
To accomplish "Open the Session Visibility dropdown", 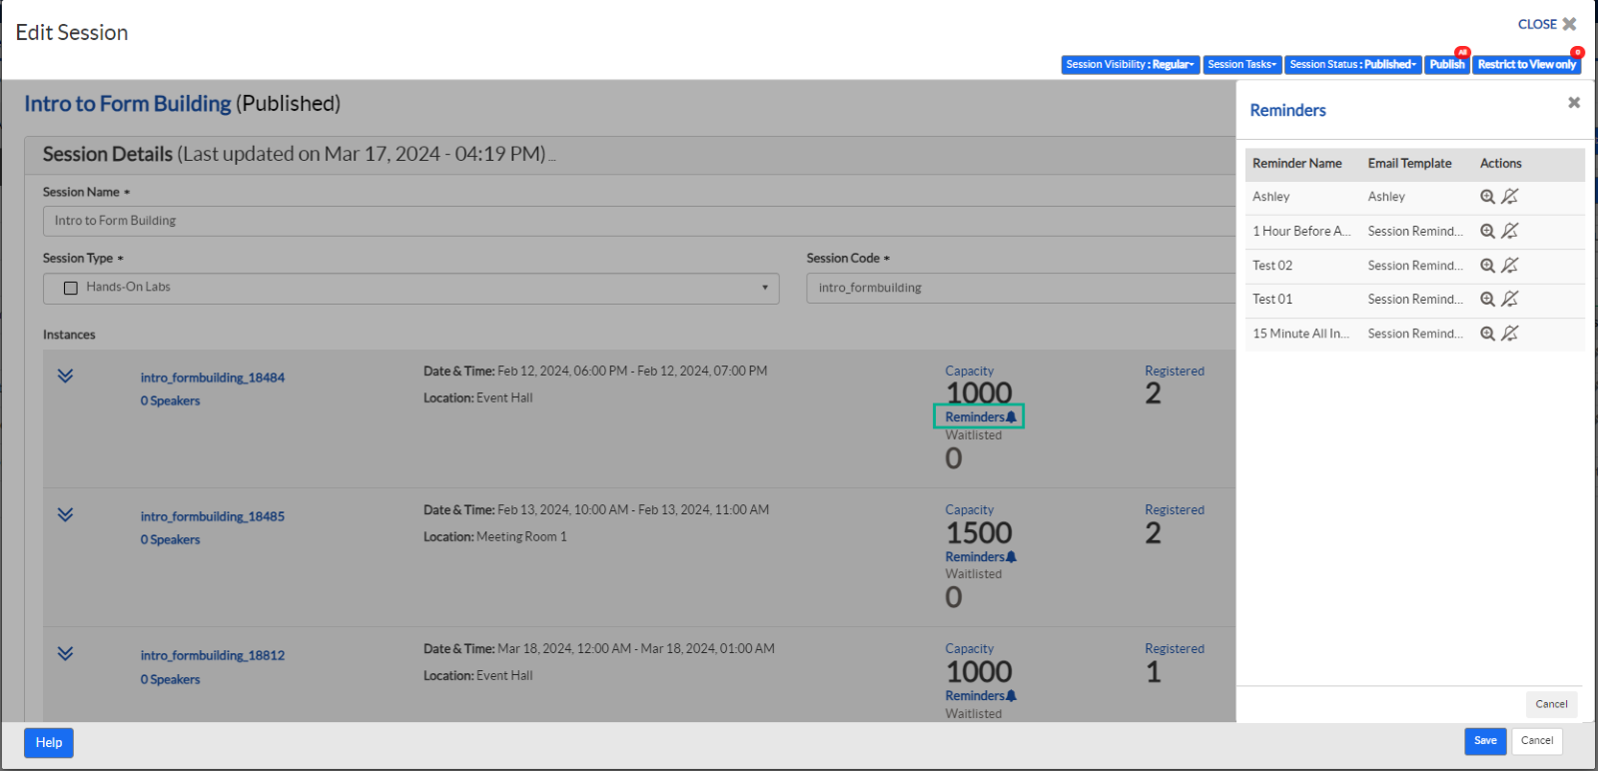I will point(1130,65).
